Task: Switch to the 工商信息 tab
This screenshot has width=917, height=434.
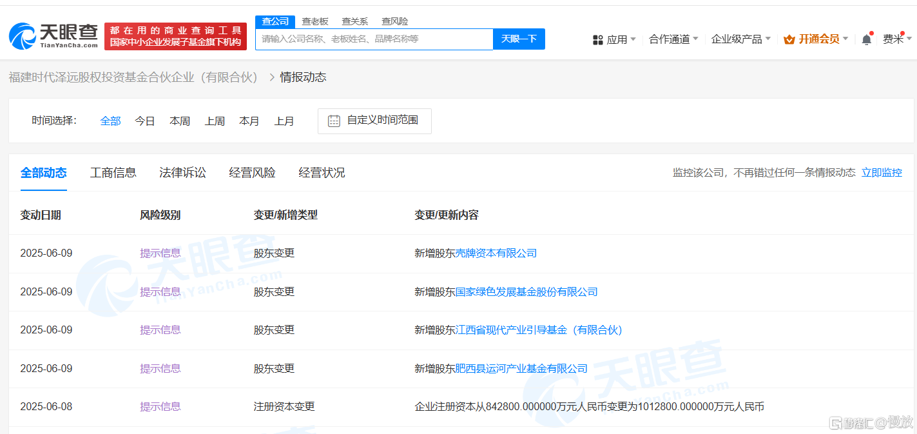Action: click(113, 172)
